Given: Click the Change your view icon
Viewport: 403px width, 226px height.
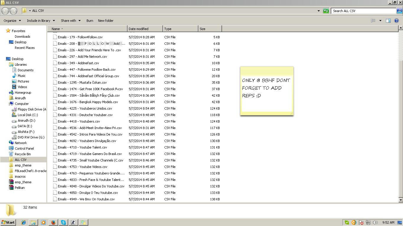Looking at the screenshot, I should pyautogui.click(x=373, y=21).
